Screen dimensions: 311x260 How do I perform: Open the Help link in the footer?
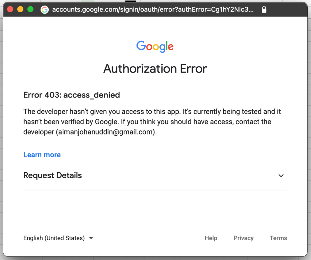tap(211, 238)
